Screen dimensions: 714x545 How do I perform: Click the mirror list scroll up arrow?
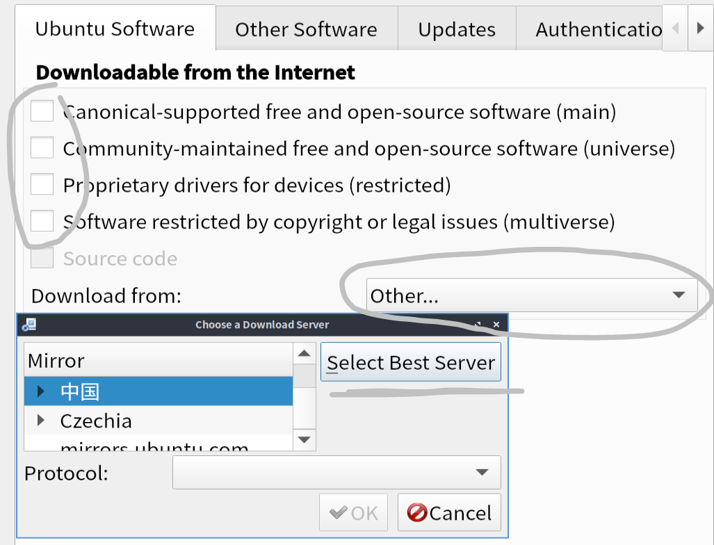click(304, 354)
